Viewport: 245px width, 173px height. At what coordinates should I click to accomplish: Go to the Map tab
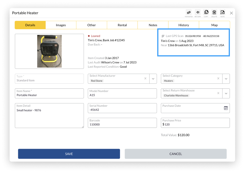click(214, 25)
